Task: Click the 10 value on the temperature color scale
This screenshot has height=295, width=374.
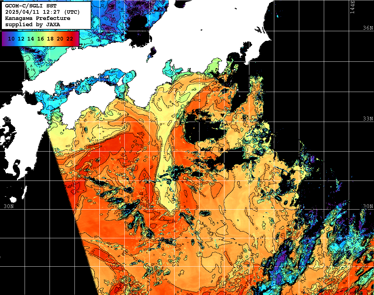Action: 11,39
